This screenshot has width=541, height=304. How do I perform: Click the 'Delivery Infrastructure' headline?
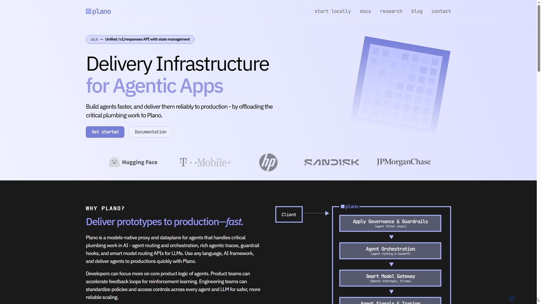click(x=178, y=64)
